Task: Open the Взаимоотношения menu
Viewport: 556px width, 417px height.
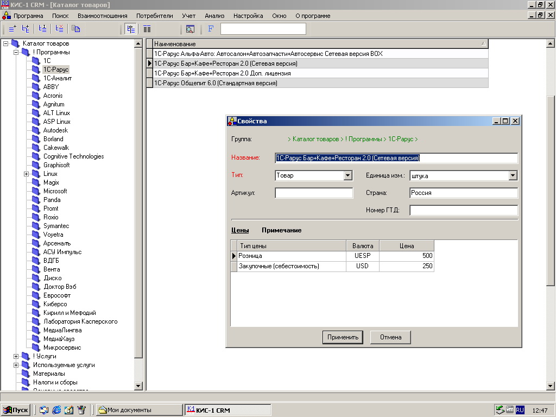Action: pyautogui.click(x=103, y=16)
